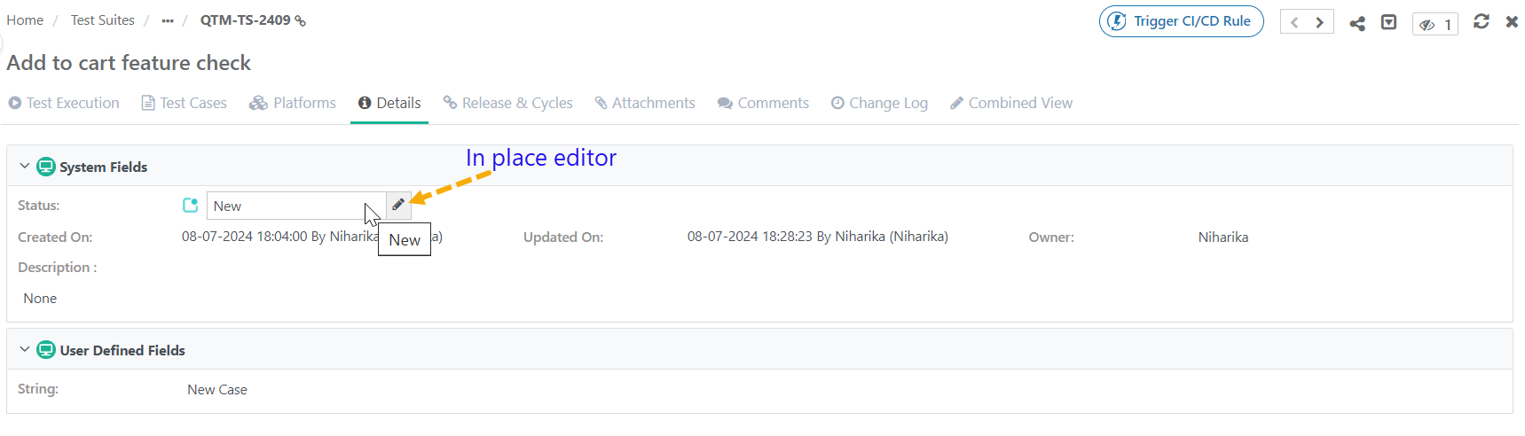Refresh the test suite details
Screen dimensions: 1525x436
click(x=1482, y=21)
